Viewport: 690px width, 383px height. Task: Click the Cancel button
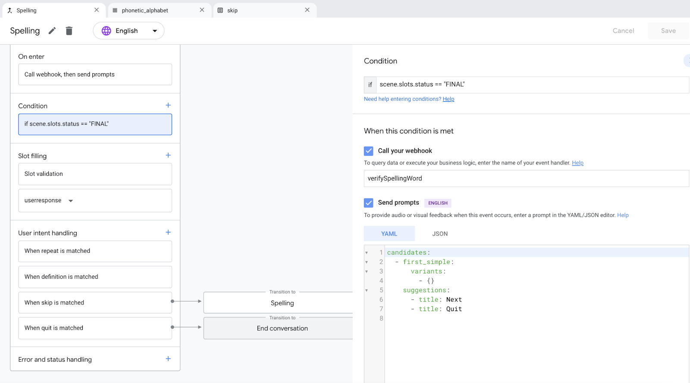click(623, 31)
